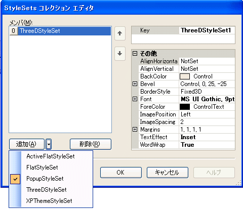Select the TextEffect property name

(x=158, y=137)
